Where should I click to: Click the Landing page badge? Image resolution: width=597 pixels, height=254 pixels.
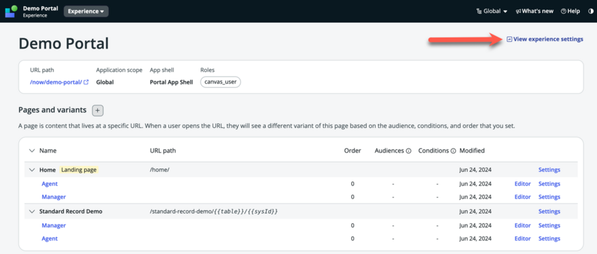79,170
